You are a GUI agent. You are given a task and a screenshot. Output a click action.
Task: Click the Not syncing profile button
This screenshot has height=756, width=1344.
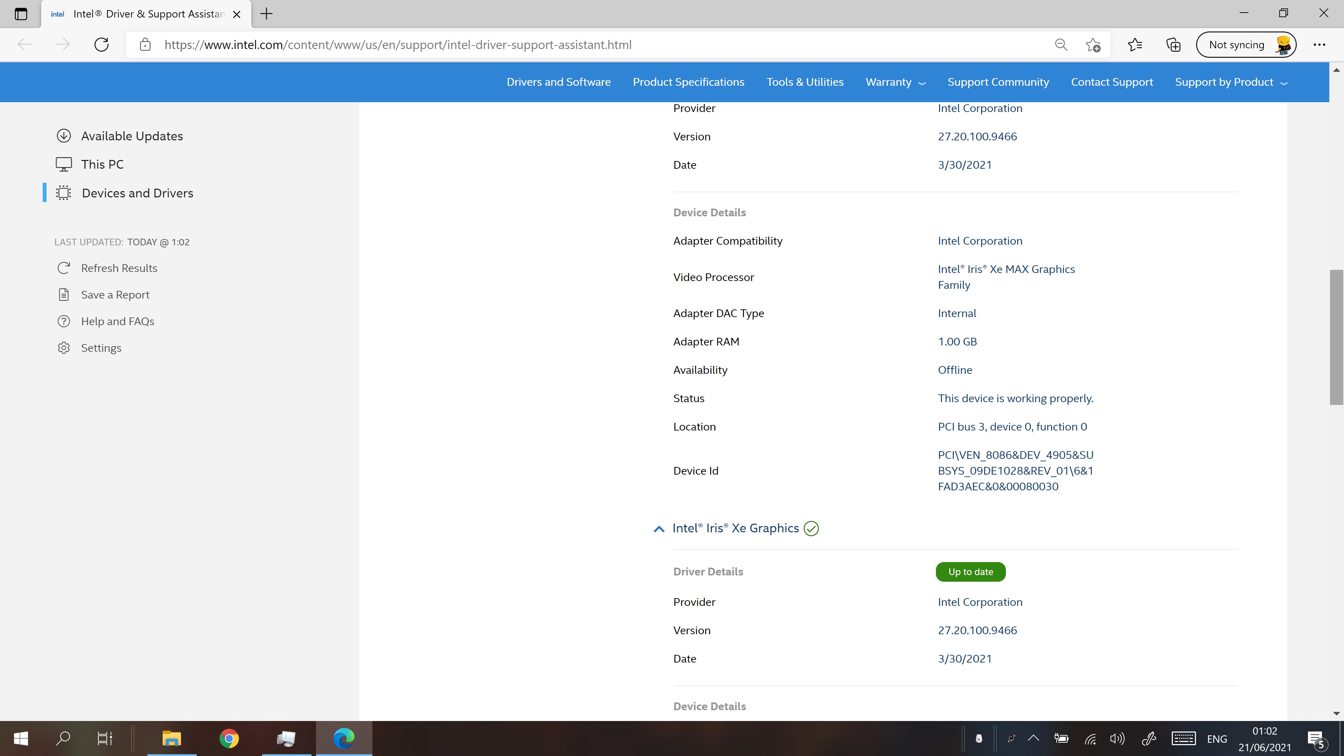click(x=1246, y=45)
